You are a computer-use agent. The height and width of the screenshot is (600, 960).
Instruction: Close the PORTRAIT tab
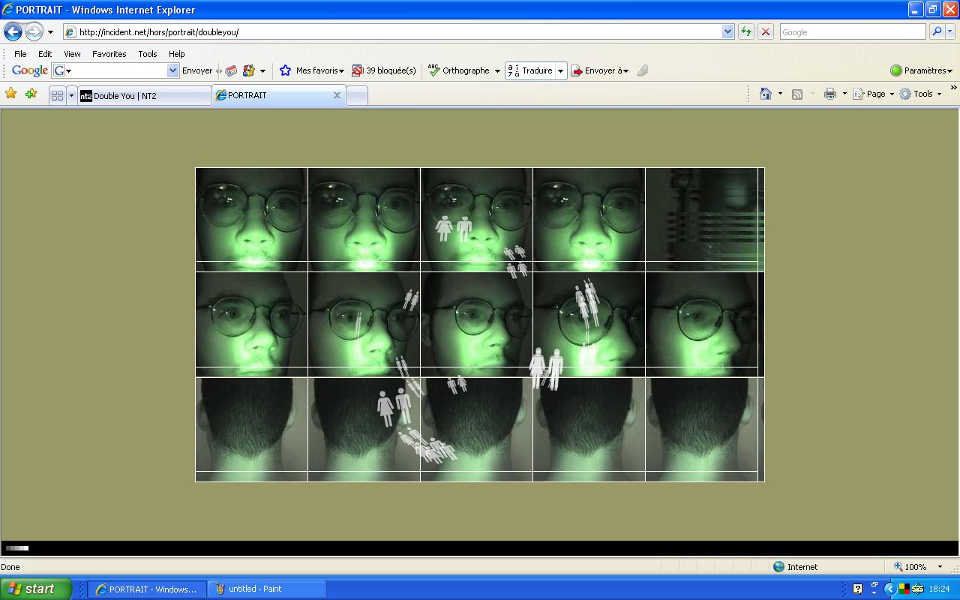pos(337,95)
